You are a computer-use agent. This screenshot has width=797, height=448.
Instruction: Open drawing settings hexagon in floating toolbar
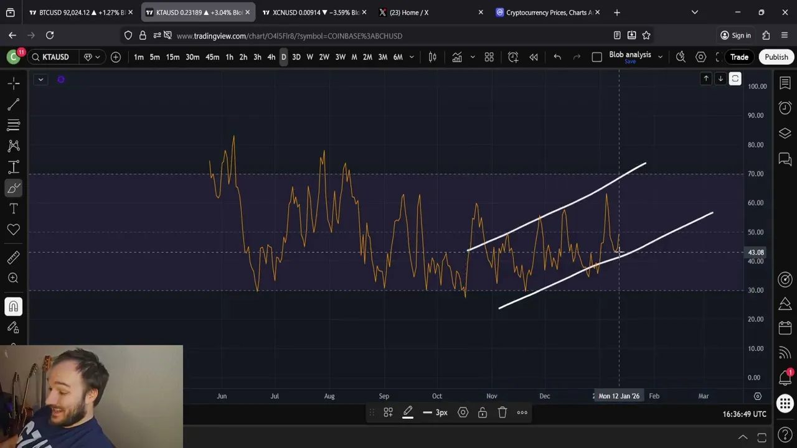tap(463, 413)
